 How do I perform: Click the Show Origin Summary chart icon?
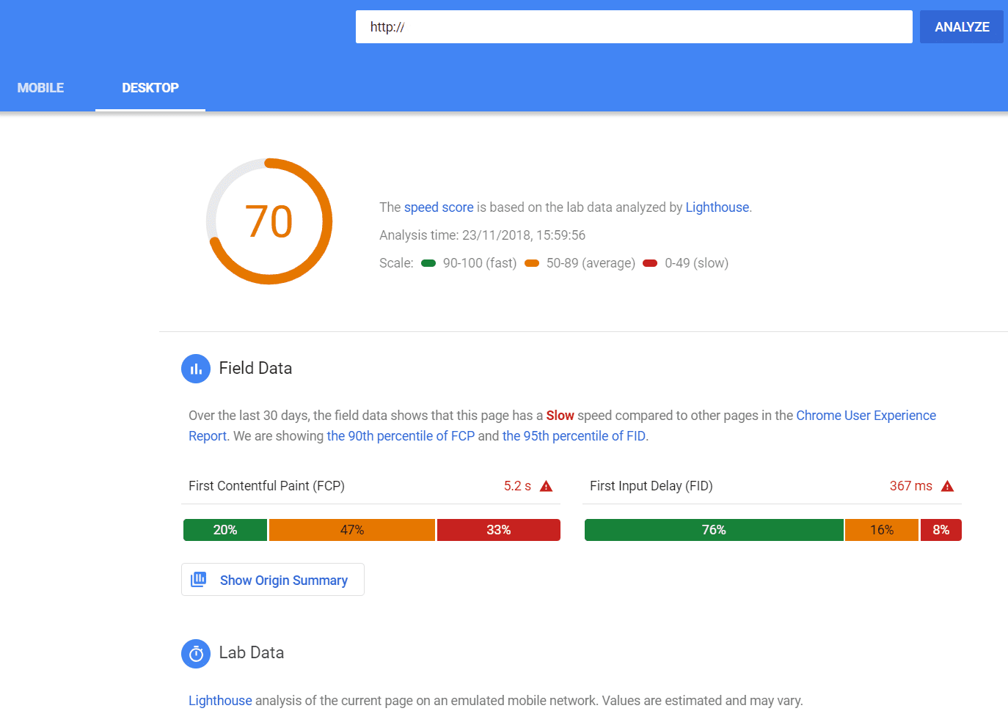click(x=198, y=580)
